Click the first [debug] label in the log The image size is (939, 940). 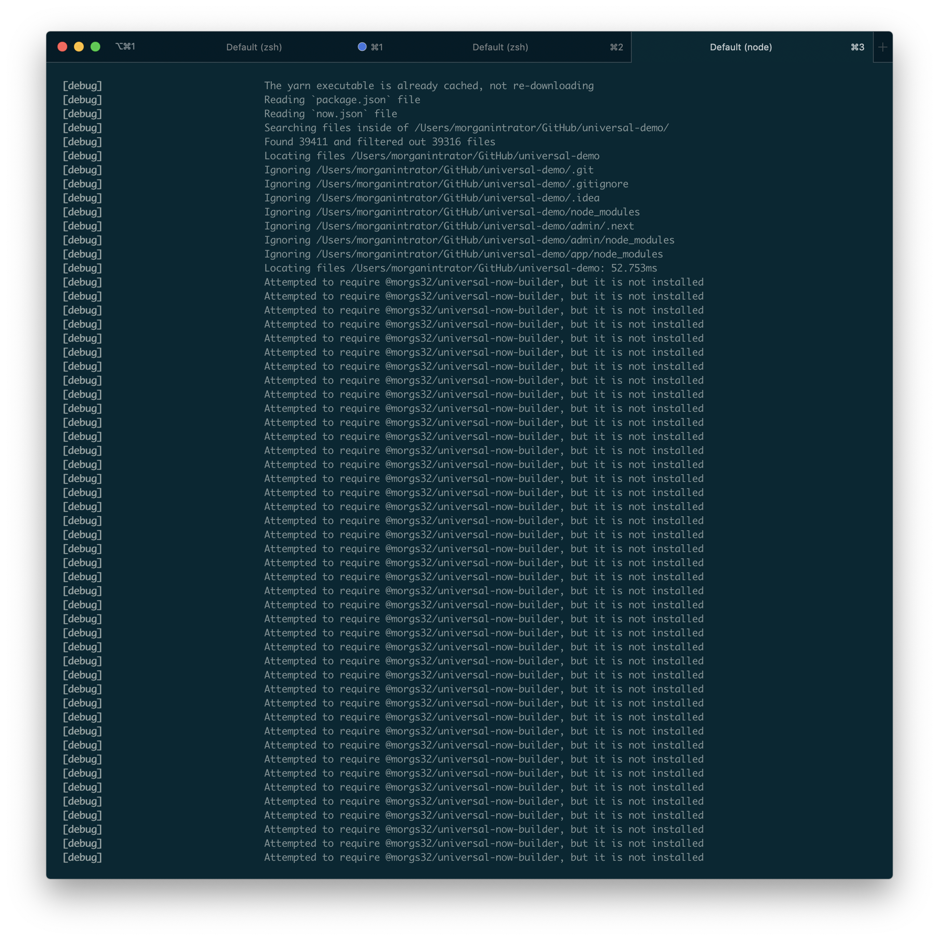tap(82, 85)
